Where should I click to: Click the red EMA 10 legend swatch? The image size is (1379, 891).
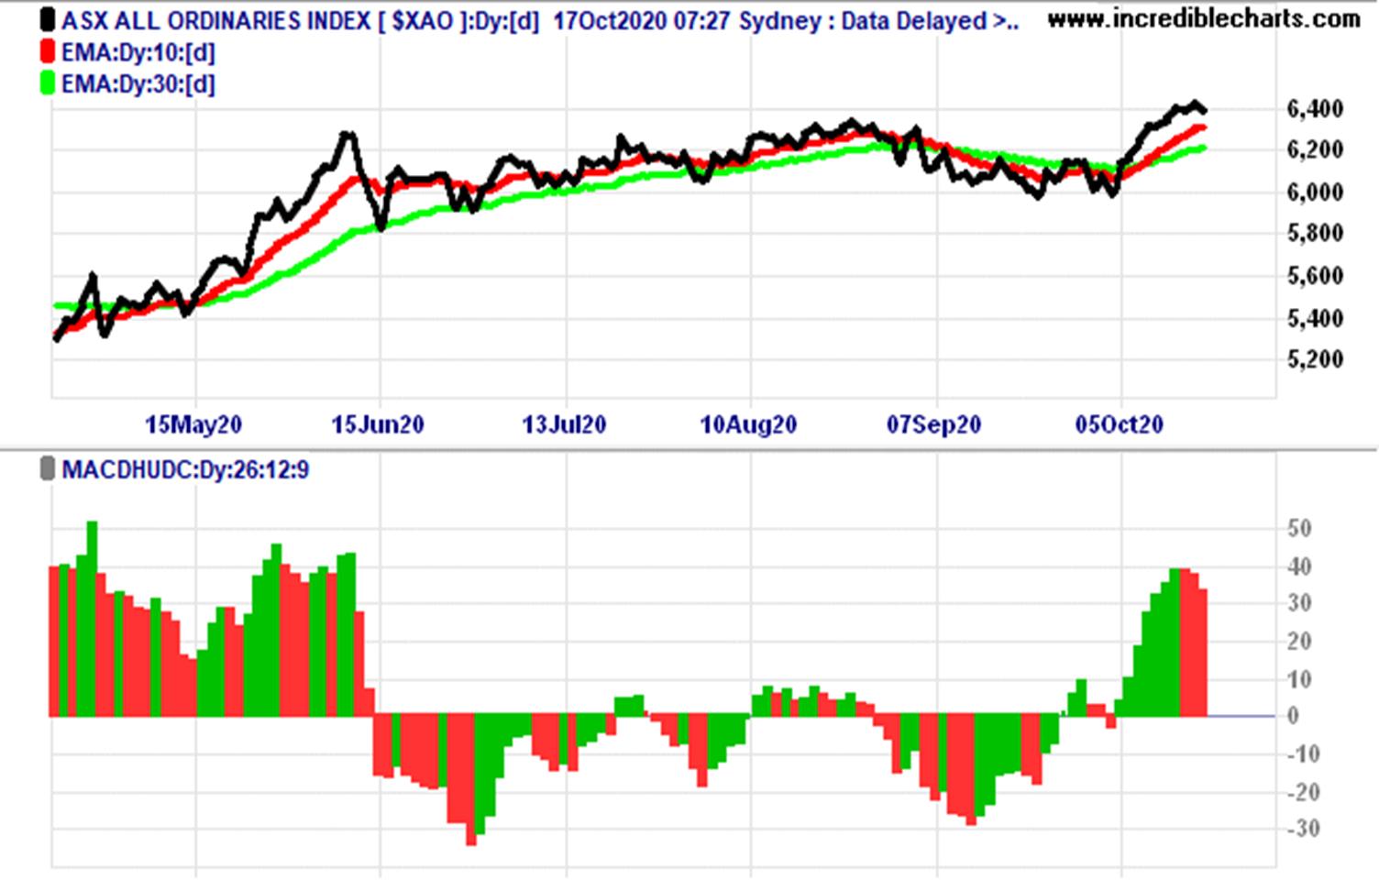tap(48, 52)
